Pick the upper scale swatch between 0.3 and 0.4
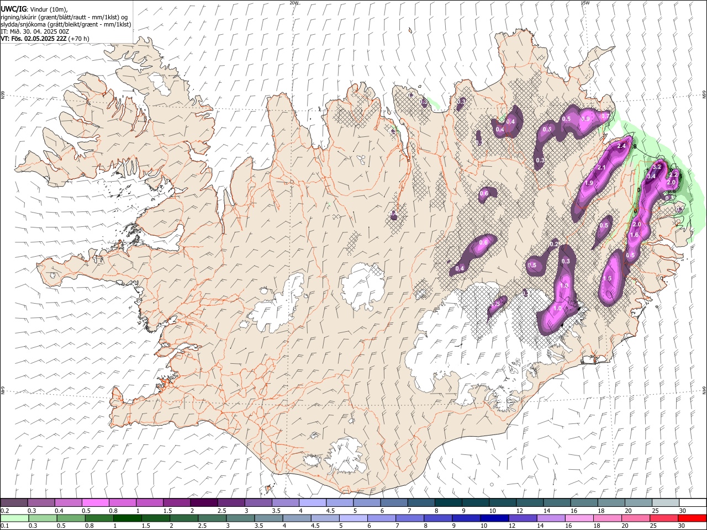The image size is (707, 530). 41,503
